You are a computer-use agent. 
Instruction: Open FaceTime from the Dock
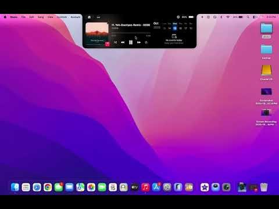click(102, 187)
